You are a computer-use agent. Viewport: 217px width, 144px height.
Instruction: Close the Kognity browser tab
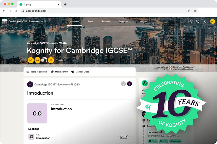[58, 4]
